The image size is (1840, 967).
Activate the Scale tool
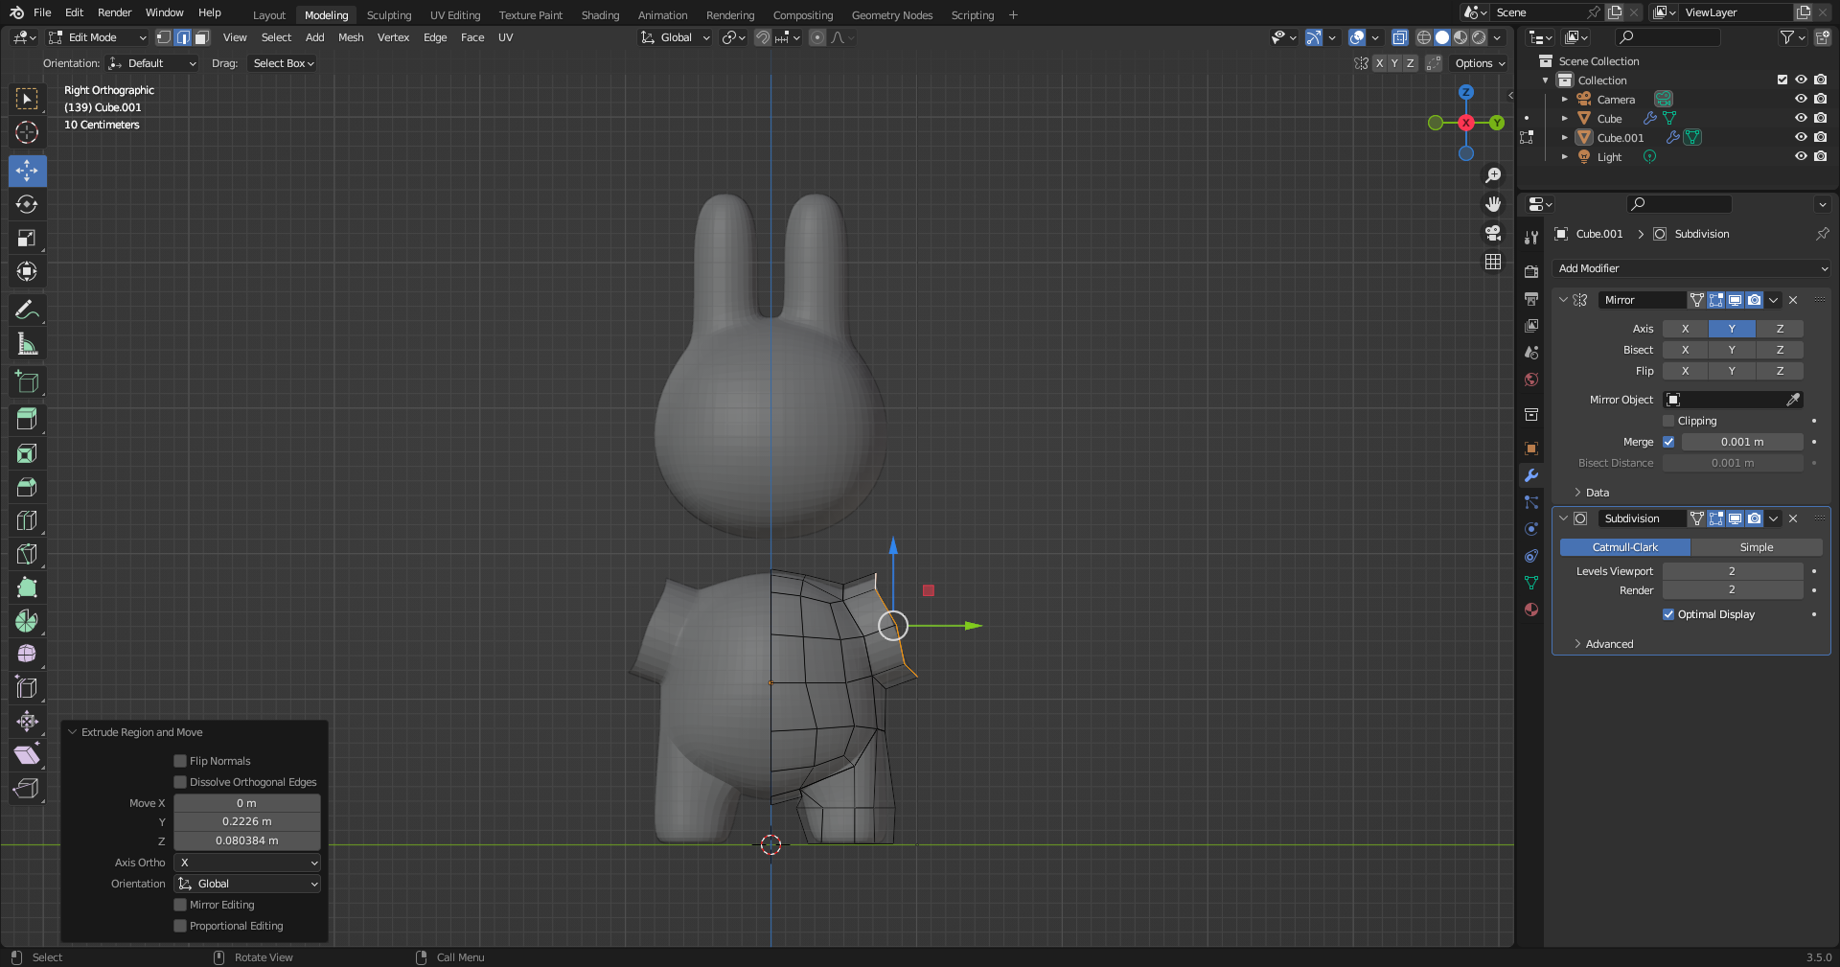(x=27, y=238)
